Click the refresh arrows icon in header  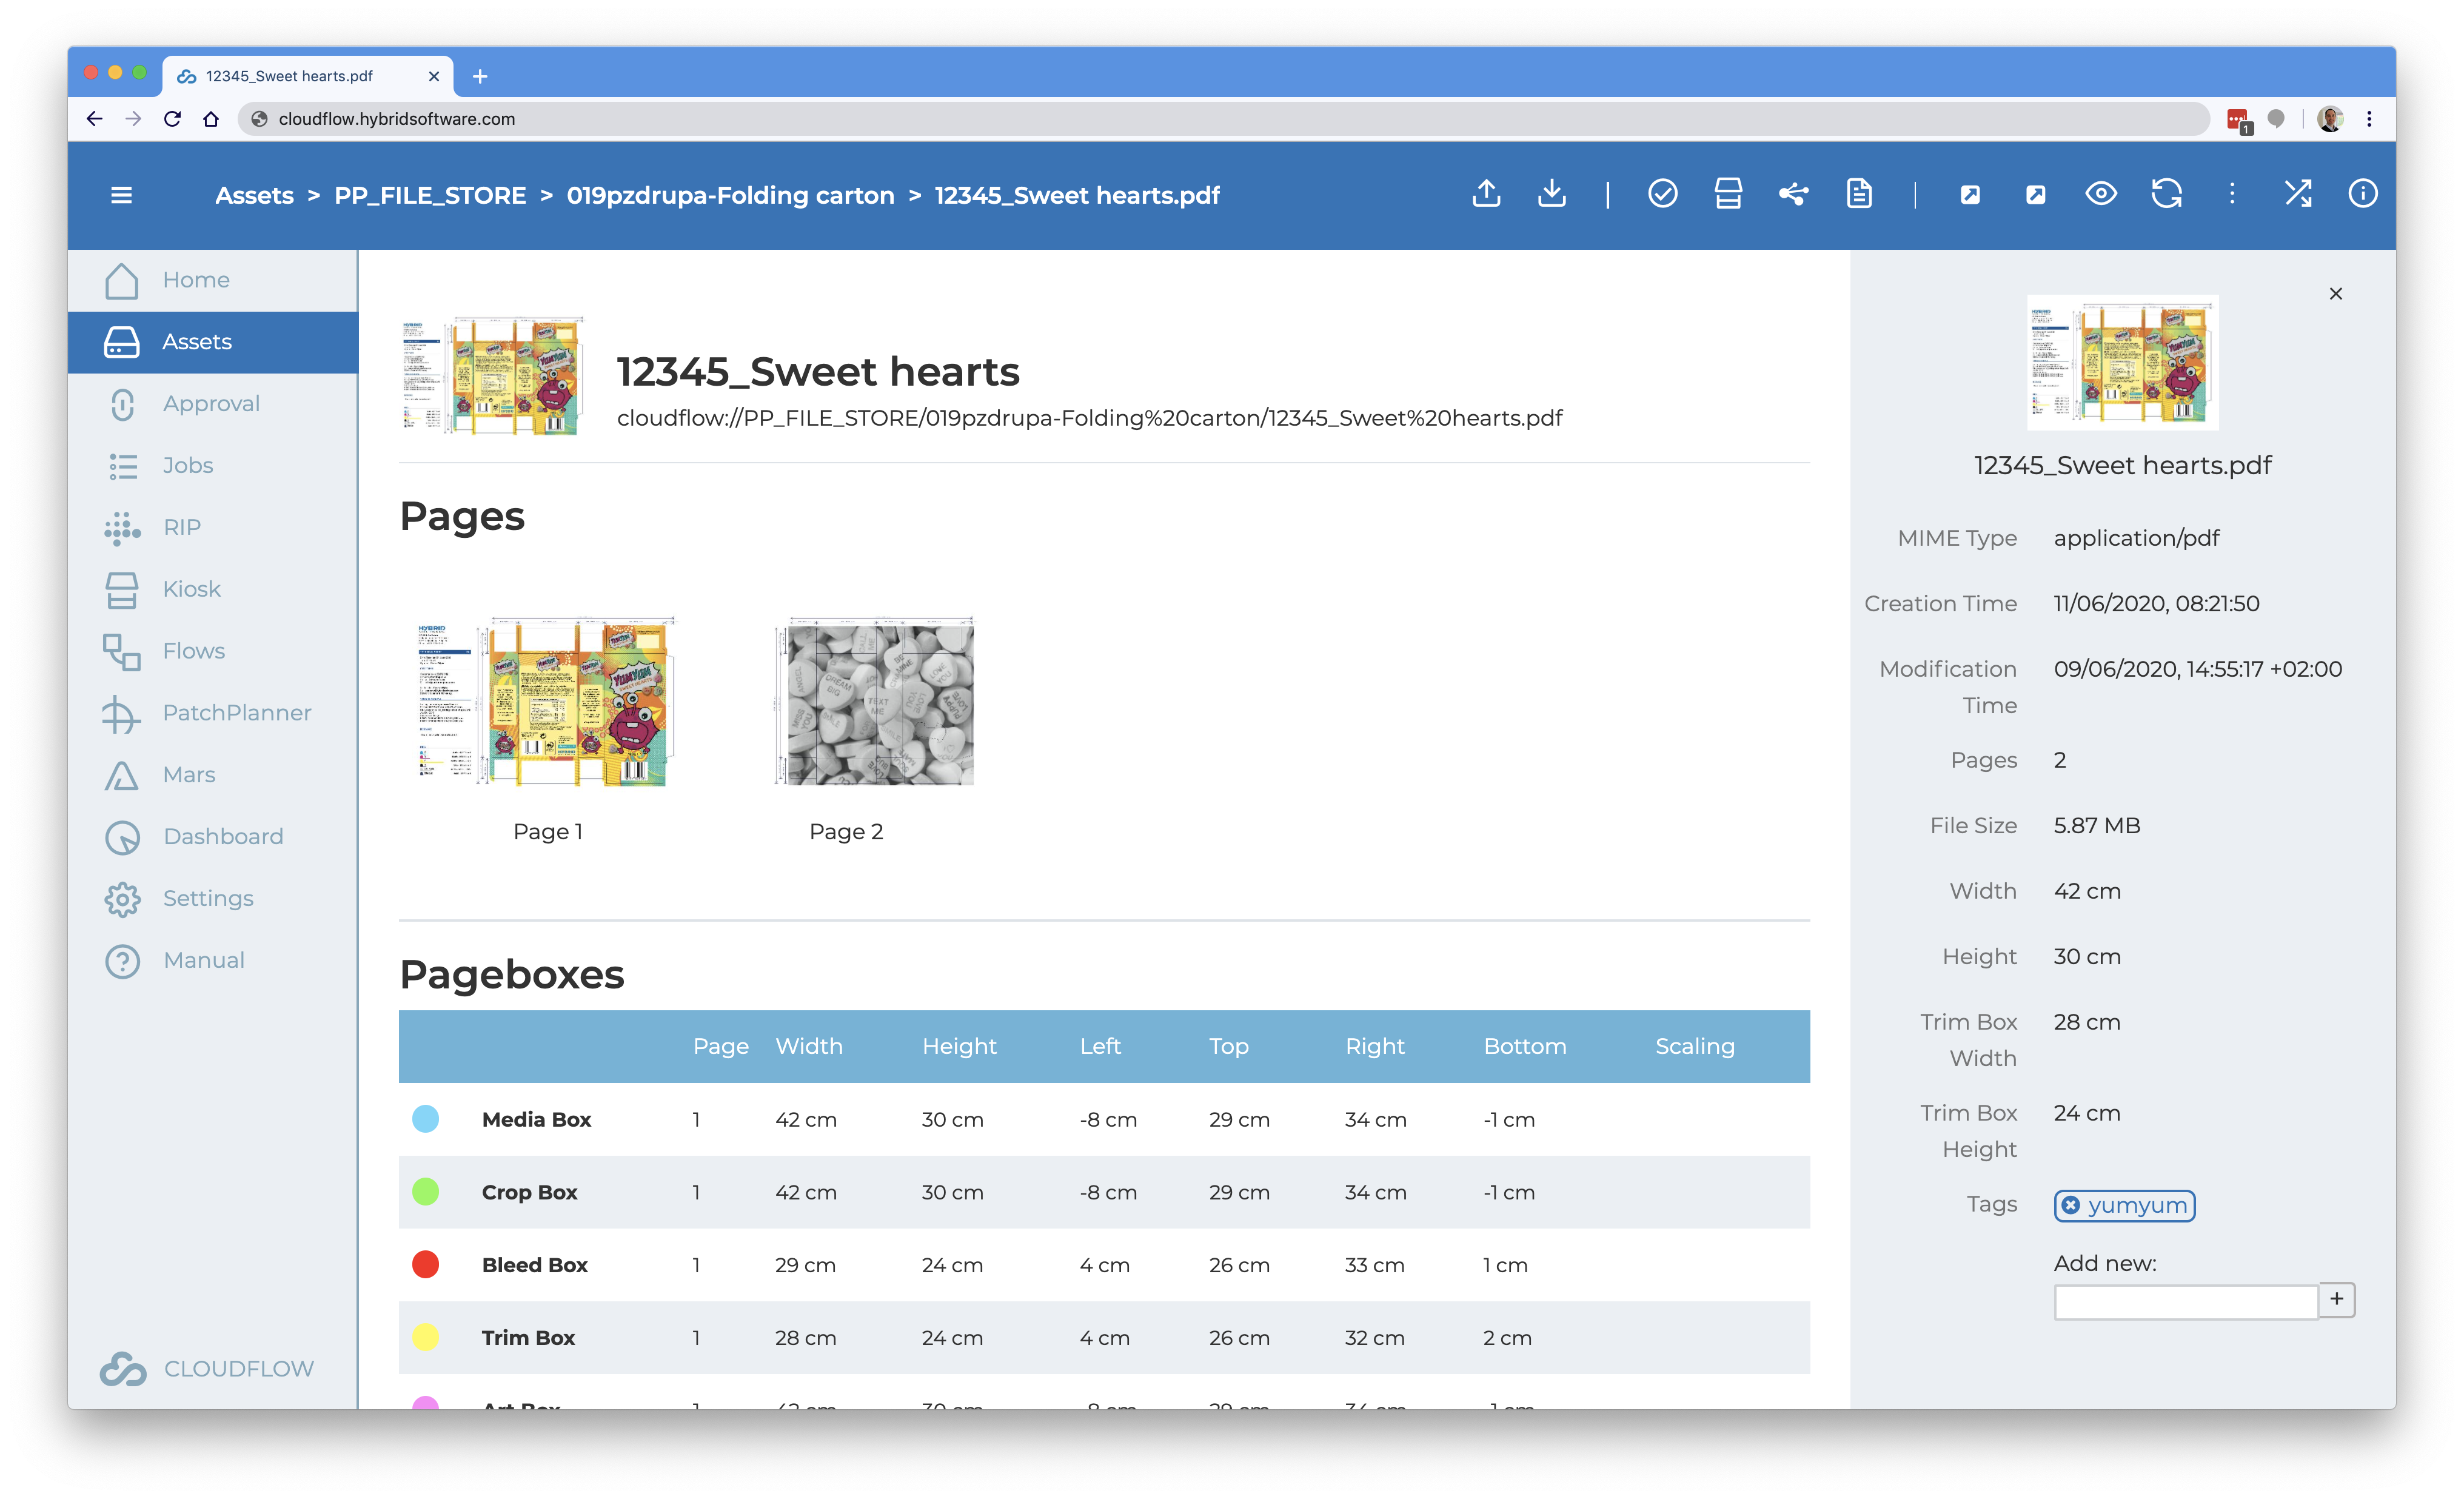[x=2166, y=194]
